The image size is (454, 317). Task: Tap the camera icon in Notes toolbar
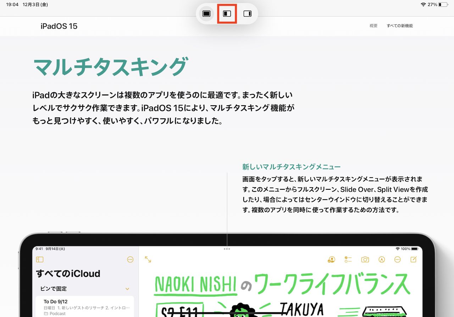(x=365, y=260)
